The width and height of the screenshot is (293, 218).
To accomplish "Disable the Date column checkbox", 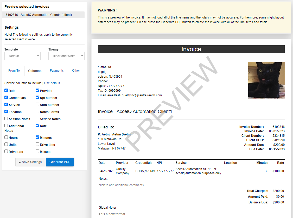I will click(x=6, y=91).
